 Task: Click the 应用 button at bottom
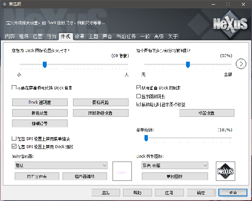point(169,193)
